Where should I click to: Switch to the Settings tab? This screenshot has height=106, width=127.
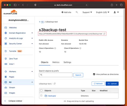pyautogui.click(x=67, y=62)
